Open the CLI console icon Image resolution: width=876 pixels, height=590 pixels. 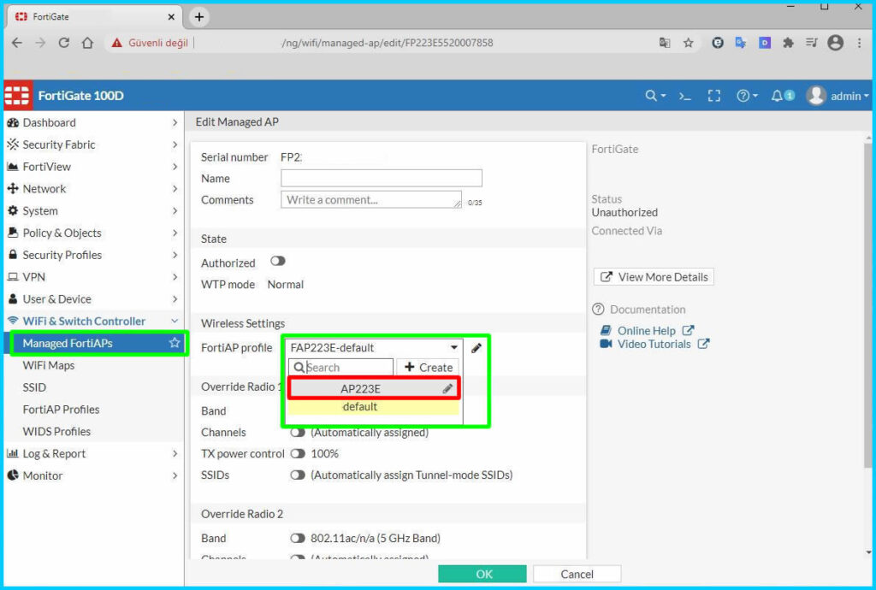(x=685, y=96)
